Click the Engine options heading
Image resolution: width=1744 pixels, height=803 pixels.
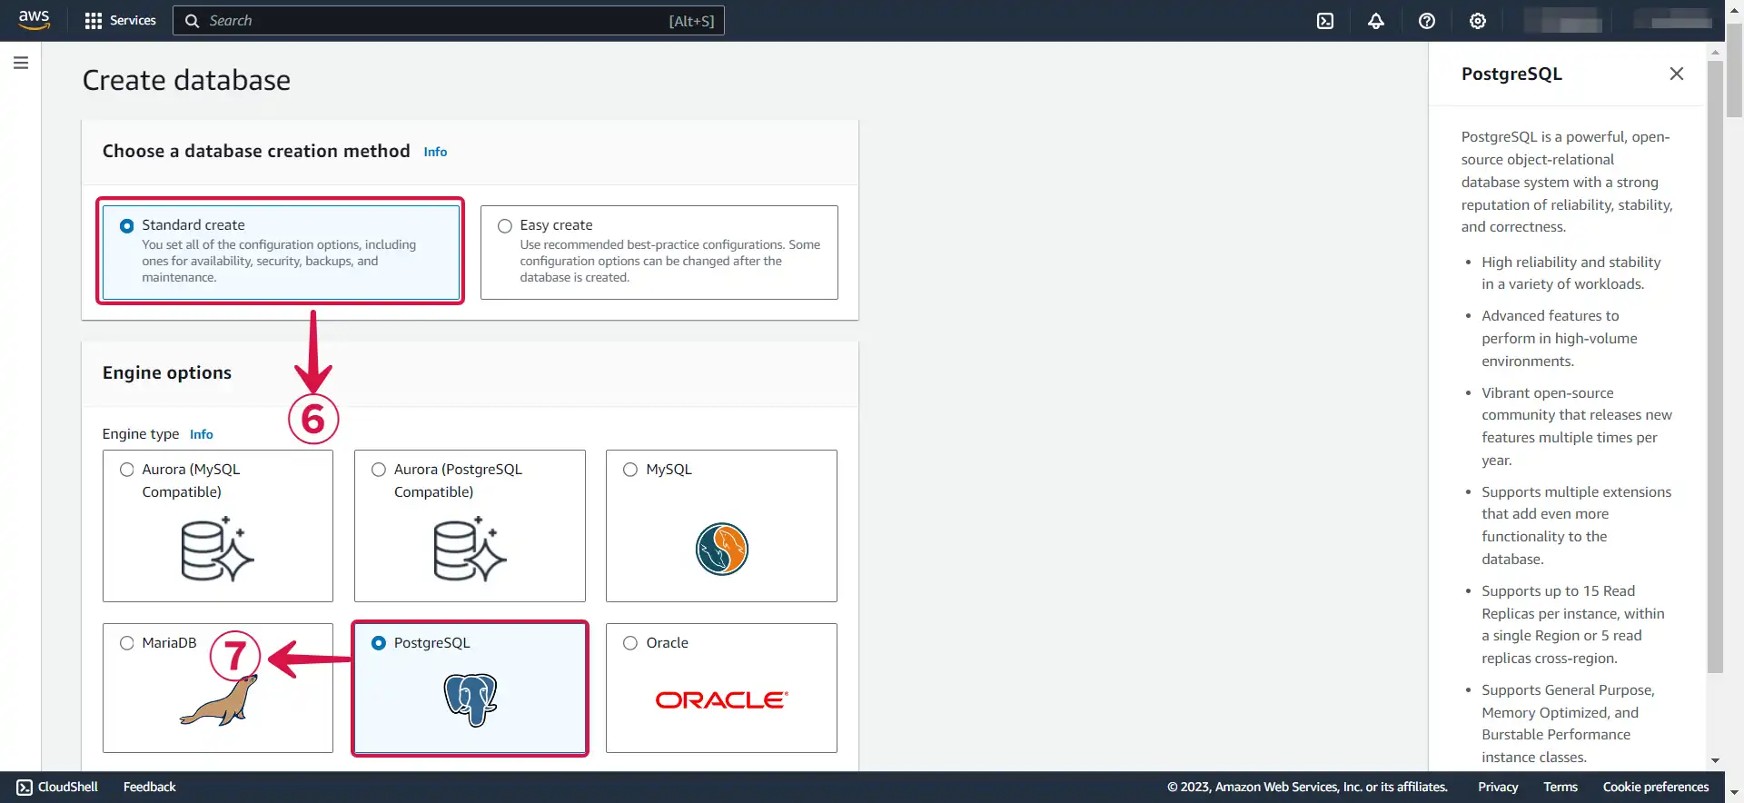click(167, 372)
